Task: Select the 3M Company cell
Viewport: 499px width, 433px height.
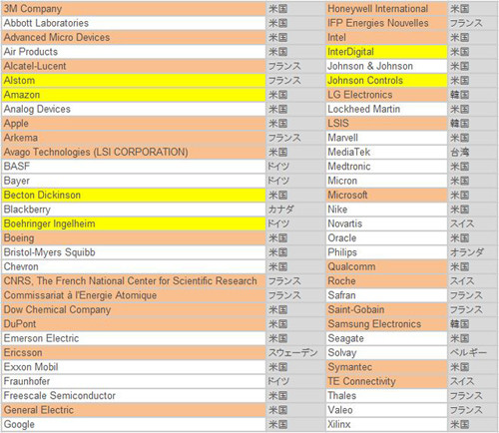Action: [x=134, y=9]
